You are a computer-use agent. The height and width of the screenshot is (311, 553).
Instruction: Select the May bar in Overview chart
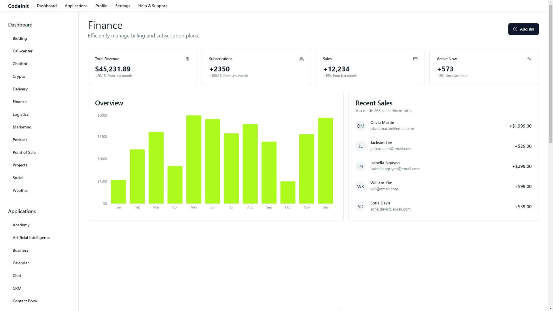point(194,158)
